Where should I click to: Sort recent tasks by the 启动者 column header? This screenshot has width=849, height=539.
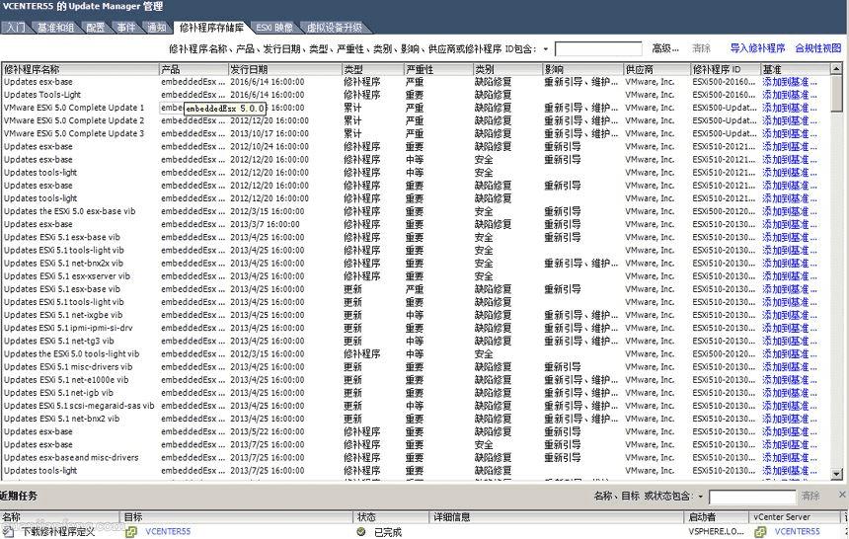(x=716, y=517)
